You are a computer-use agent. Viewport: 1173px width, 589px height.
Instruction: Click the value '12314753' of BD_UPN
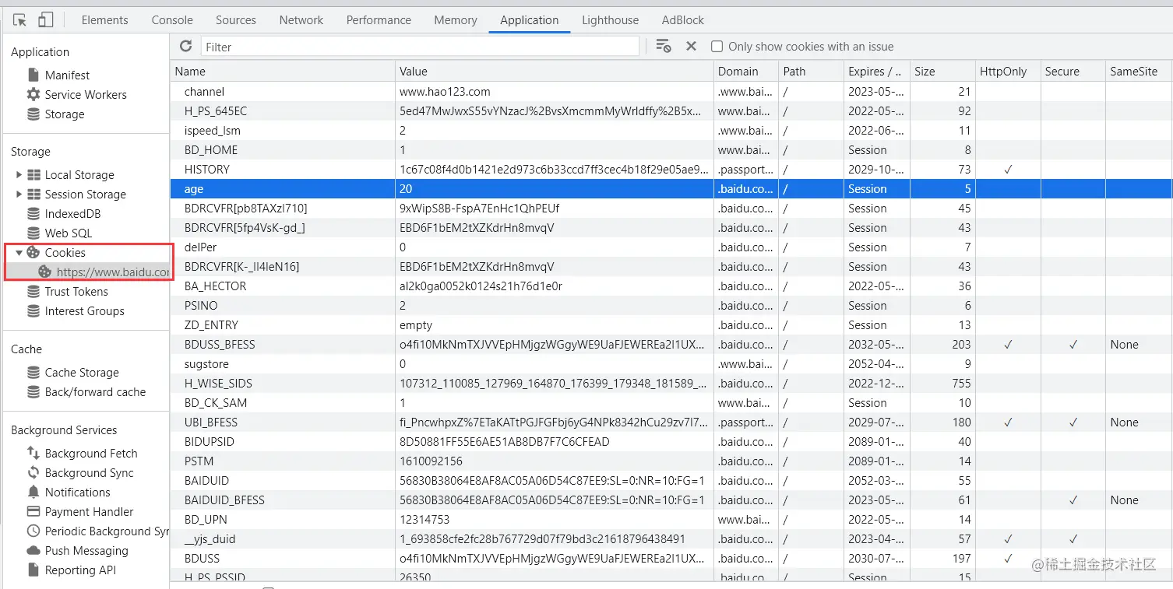pyautogui.click(x=424, y=520)
